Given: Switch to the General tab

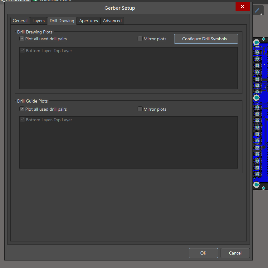Looking at the screenshot, I should click(x=20, y=21).
